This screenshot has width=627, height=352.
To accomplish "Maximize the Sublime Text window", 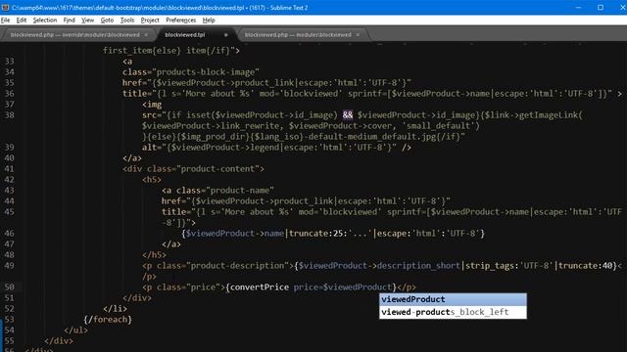I will point(601,7).
